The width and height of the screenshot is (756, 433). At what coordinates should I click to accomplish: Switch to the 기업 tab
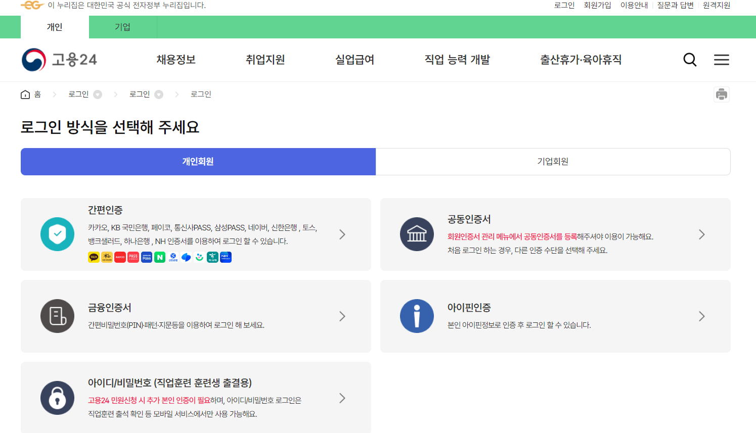pos(122,27)
